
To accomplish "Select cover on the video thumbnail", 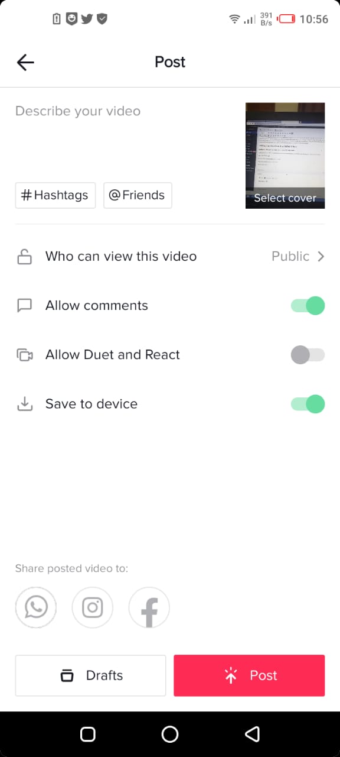I will click(x=285, y=198).
